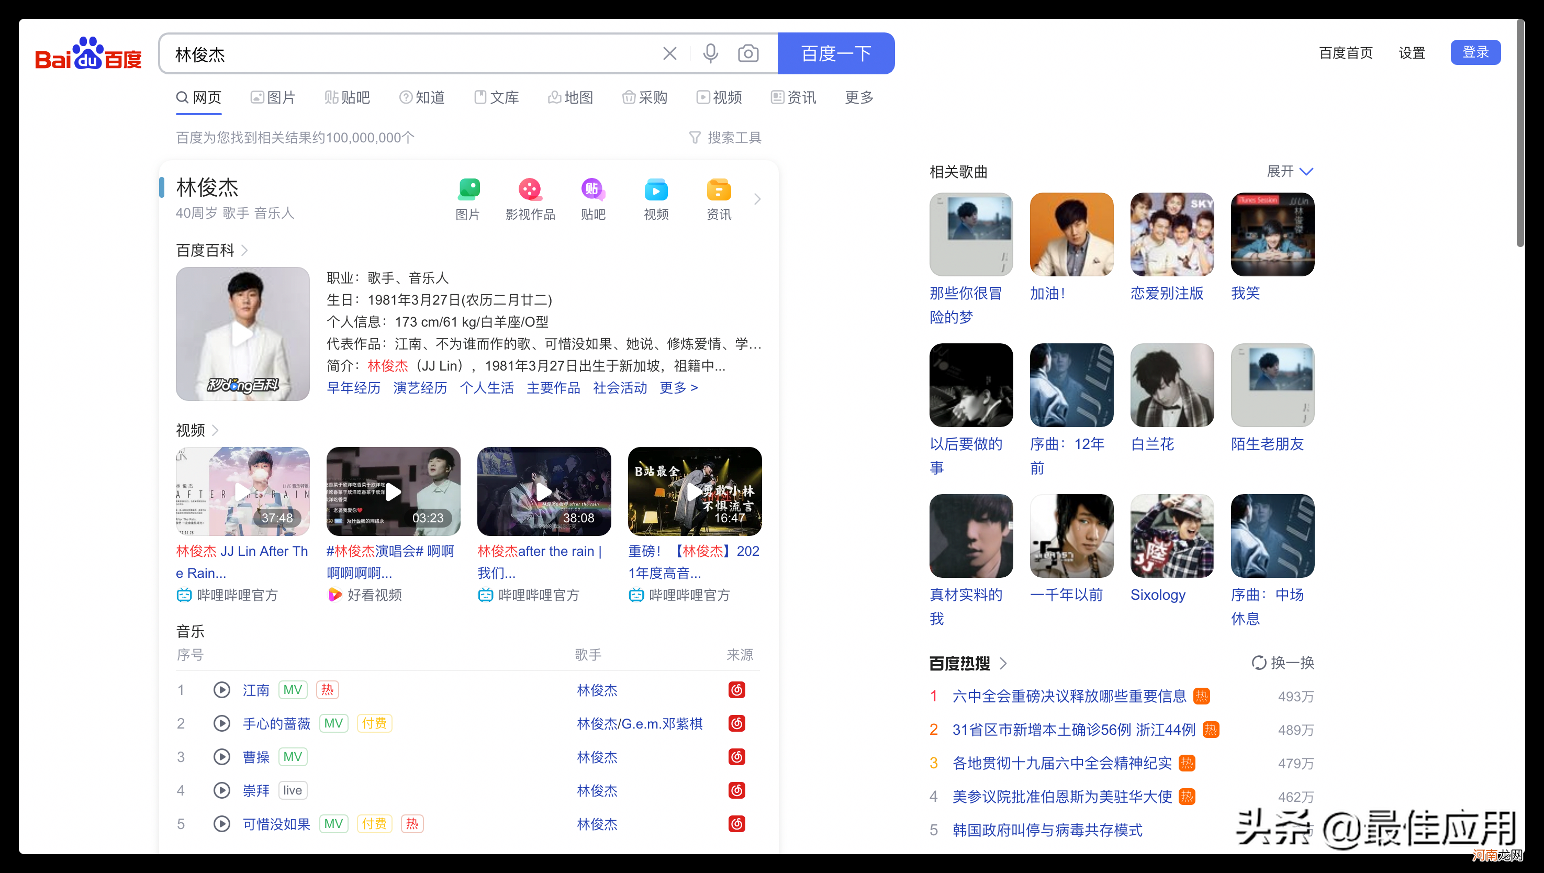Play song 江南

click(222, 689)
